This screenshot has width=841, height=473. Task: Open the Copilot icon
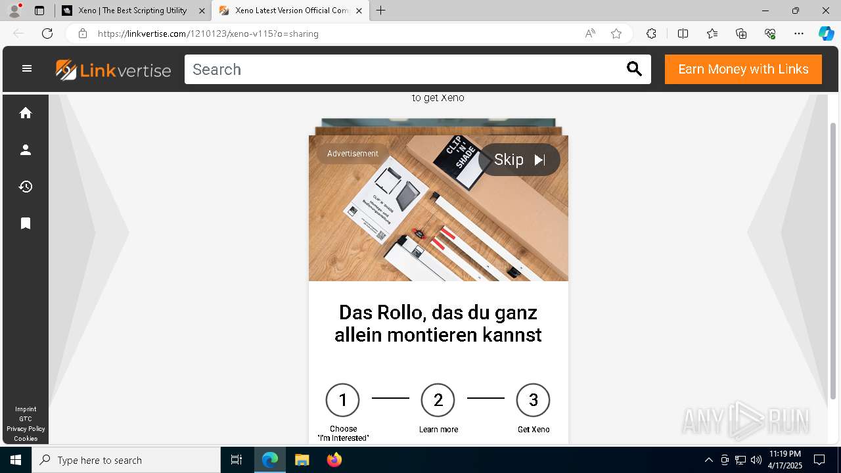click(826, 34)
